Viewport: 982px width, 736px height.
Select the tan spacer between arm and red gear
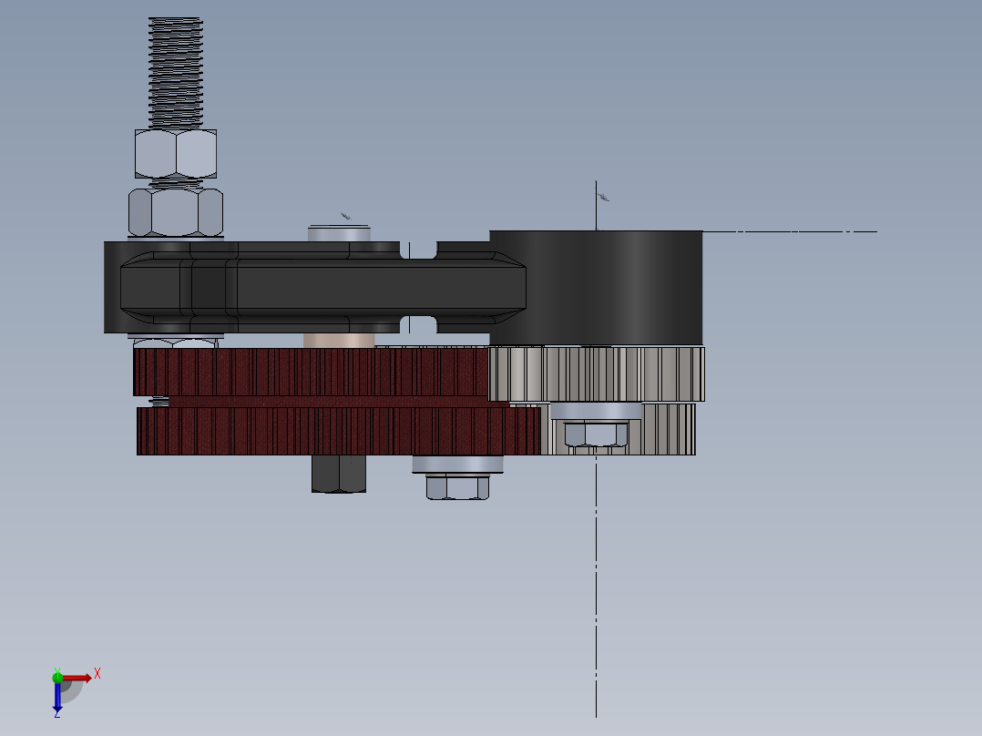pyautogui.click(x=339, y=340)
